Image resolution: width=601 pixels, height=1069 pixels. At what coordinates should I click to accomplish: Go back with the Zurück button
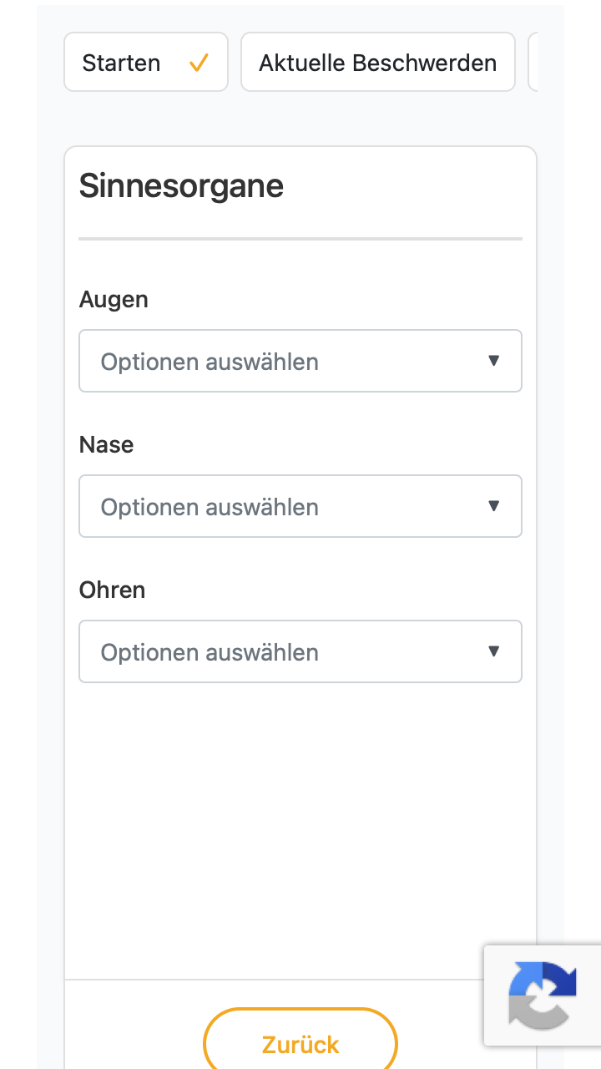[300, 1041]
